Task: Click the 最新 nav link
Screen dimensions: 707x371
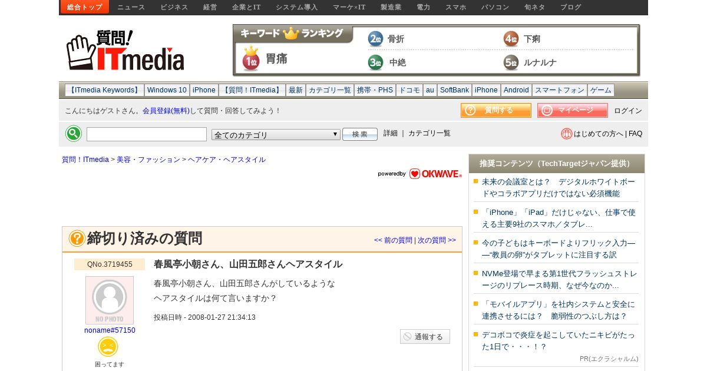Action: click(x=296, y=90)
